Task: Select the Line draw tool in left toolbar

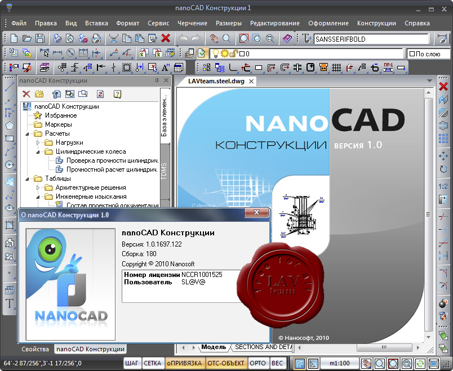Action: click(9, 87)
